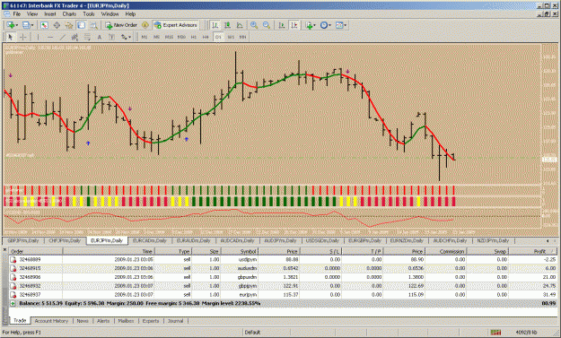The width and height of the screenshot is (561, 338).
Task: Open the News terminal tab
Action: coord(83,321)
